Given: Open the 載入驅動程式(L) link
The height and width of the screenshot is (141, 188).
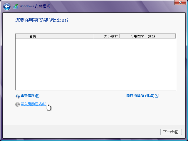Looking at the screenshot, I should [x=33, y=104].
